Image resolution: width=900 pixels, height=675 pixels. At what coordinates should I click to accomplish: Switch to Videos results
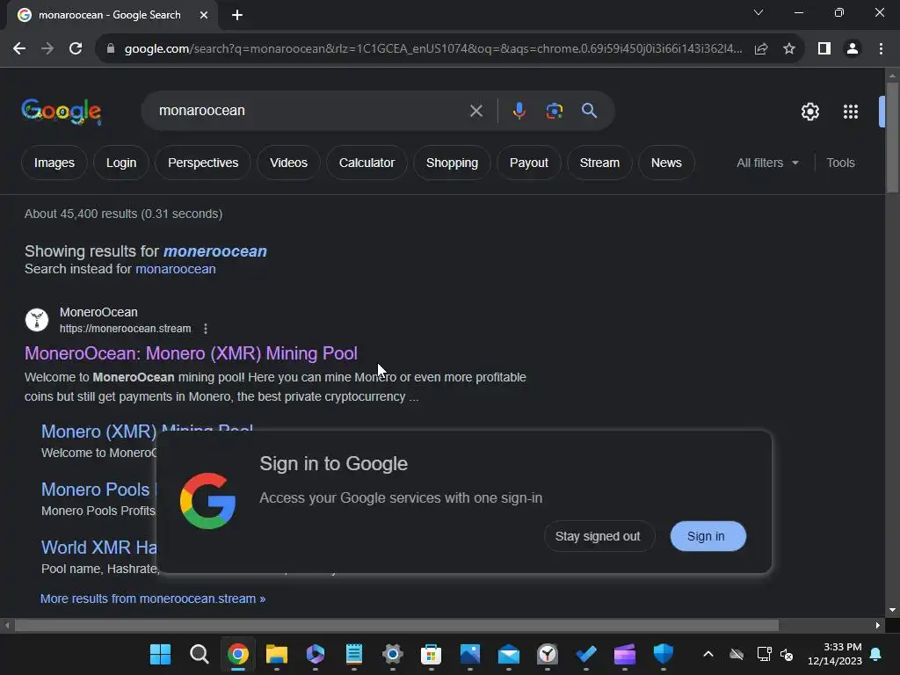[x=288, y=163]
